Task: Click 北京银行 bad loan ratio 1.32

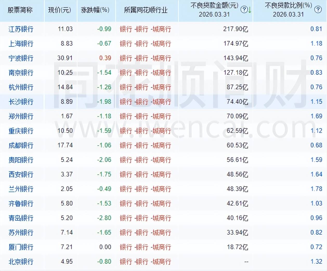Action: coord(316,261)
